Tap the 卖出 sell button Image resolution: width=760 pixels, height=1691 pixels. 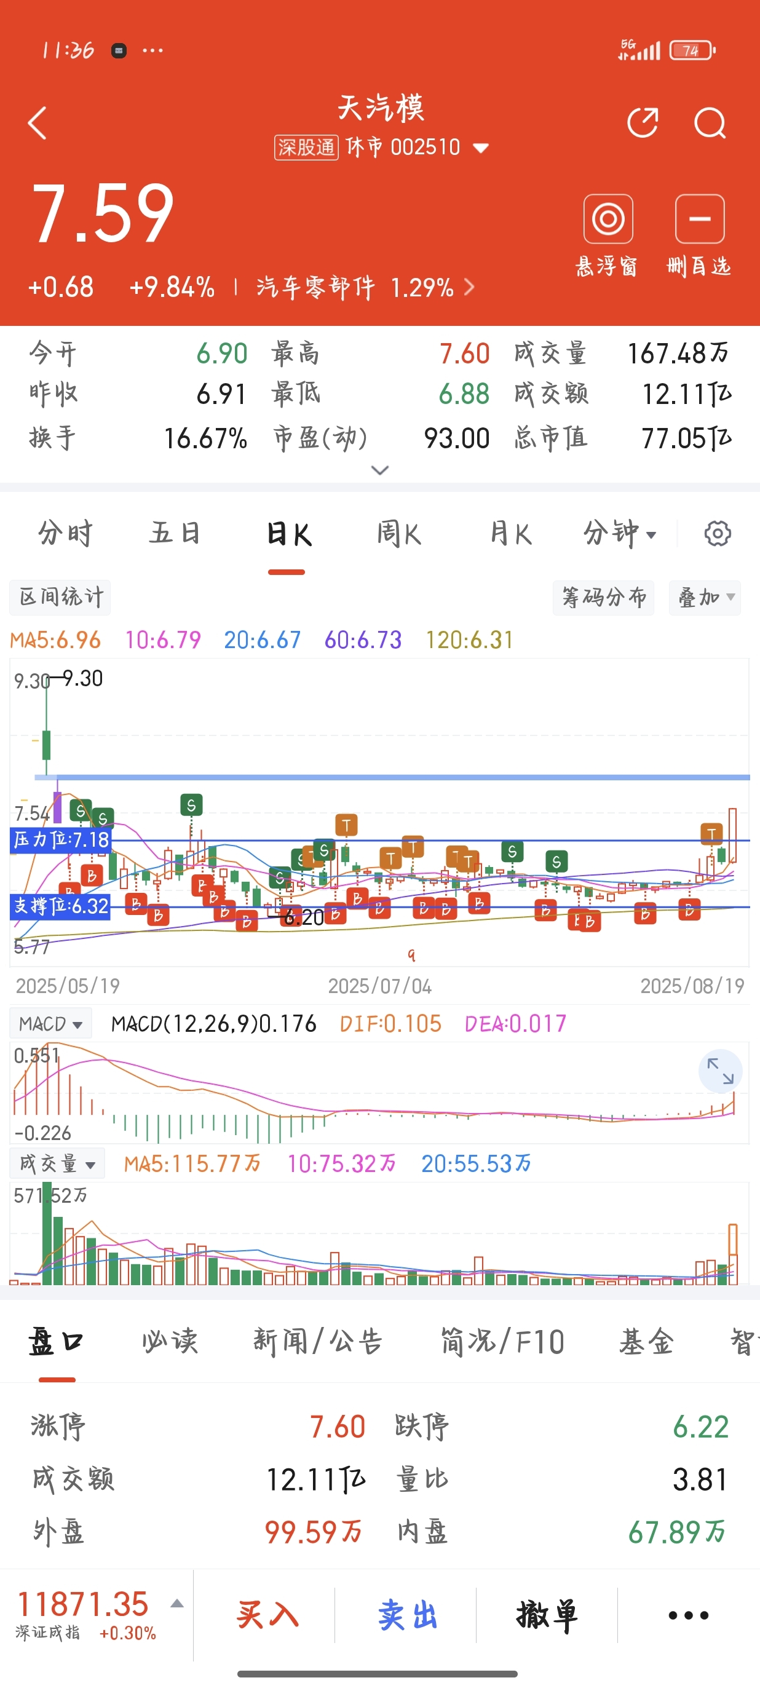tap(408, 1615)
